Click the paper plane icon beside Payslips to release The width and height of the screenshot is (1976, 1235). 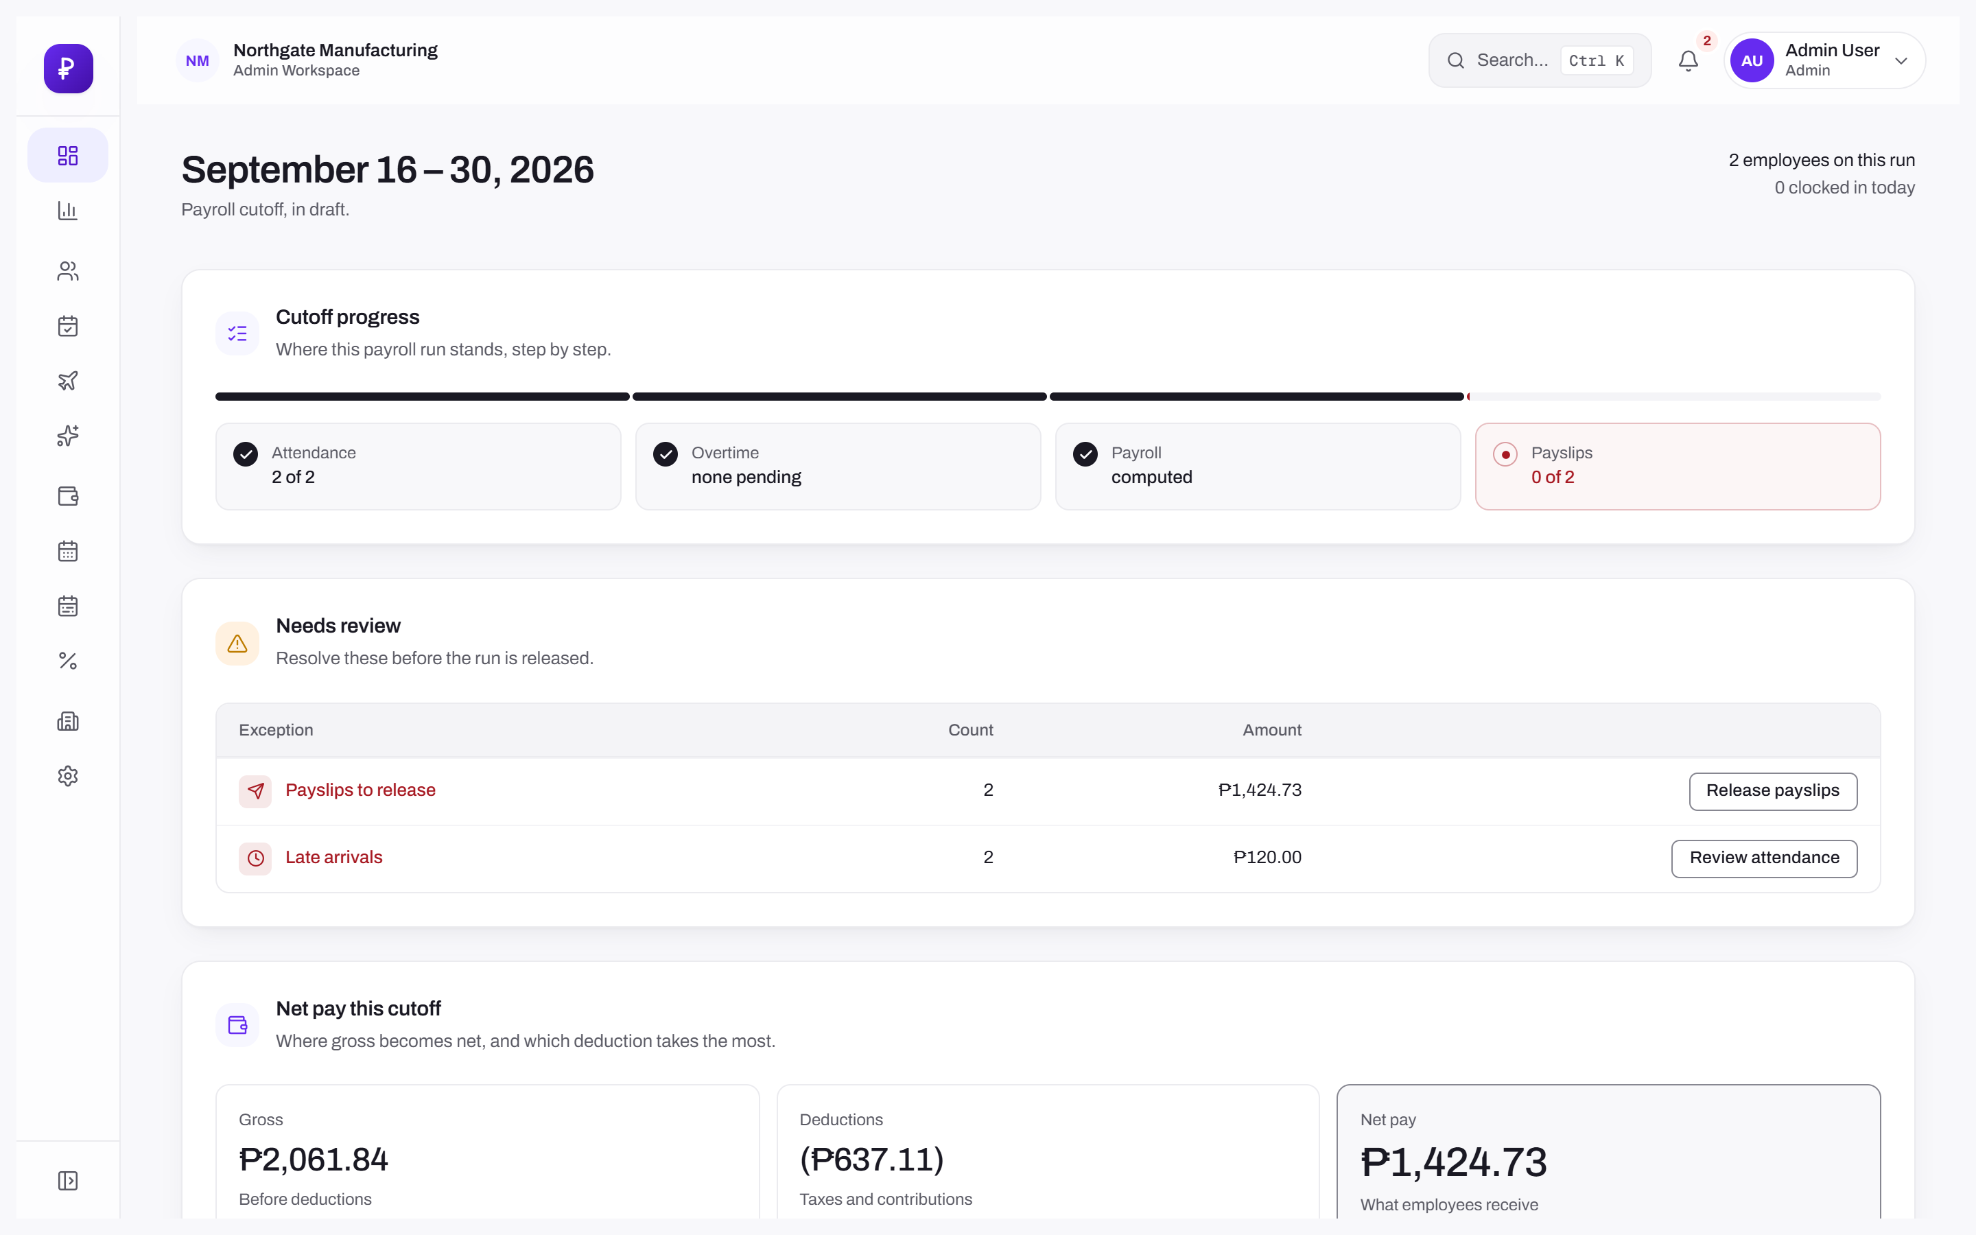coord(255,790)
